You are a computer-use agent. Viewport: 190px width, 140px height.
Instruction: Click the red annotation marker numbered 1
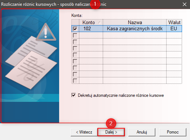tap(95, 4)
